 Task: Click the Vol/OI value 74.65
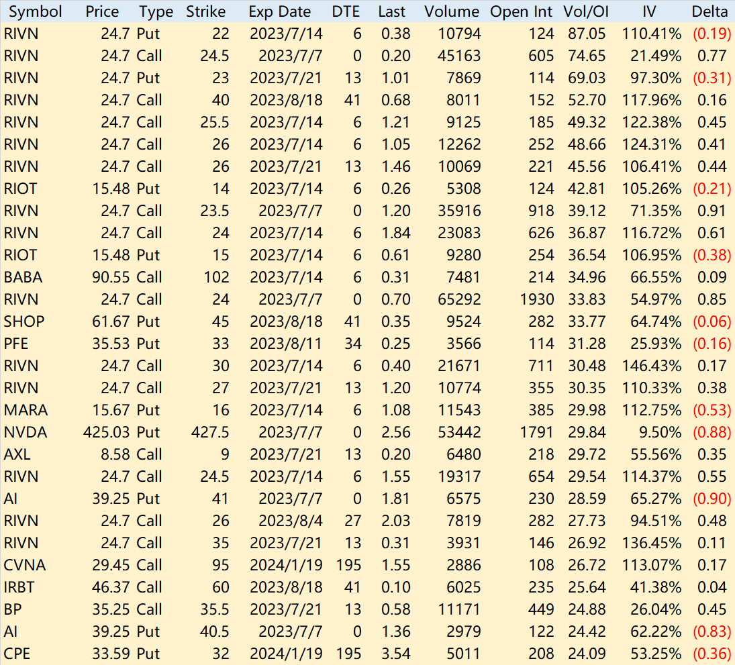(587, 56)
